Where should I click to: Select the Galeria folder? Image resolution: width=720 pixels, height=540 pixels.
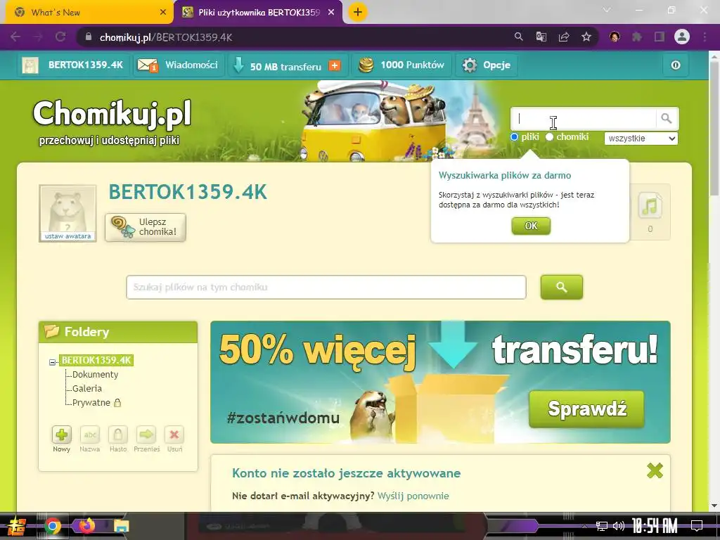point(86,388)
